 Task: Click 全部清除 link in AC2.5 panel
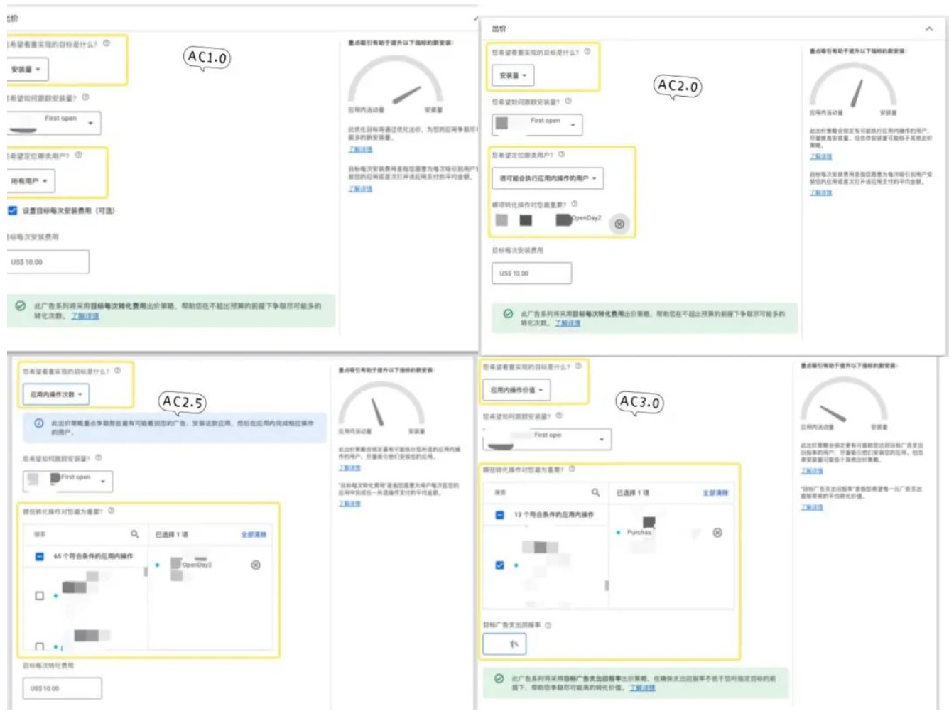pyautogui.click(x=254, y=534)
